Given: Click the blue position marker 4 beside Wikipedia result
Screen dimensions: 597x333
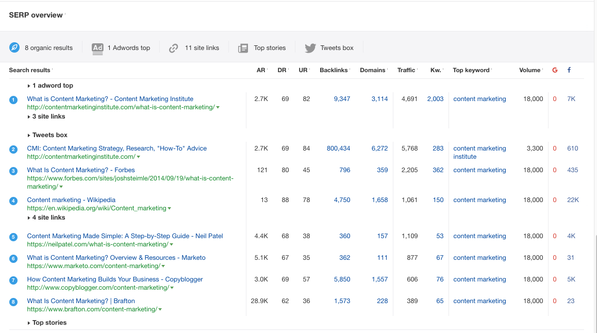Looking at the screenshot, I should [x=13, y=200].
